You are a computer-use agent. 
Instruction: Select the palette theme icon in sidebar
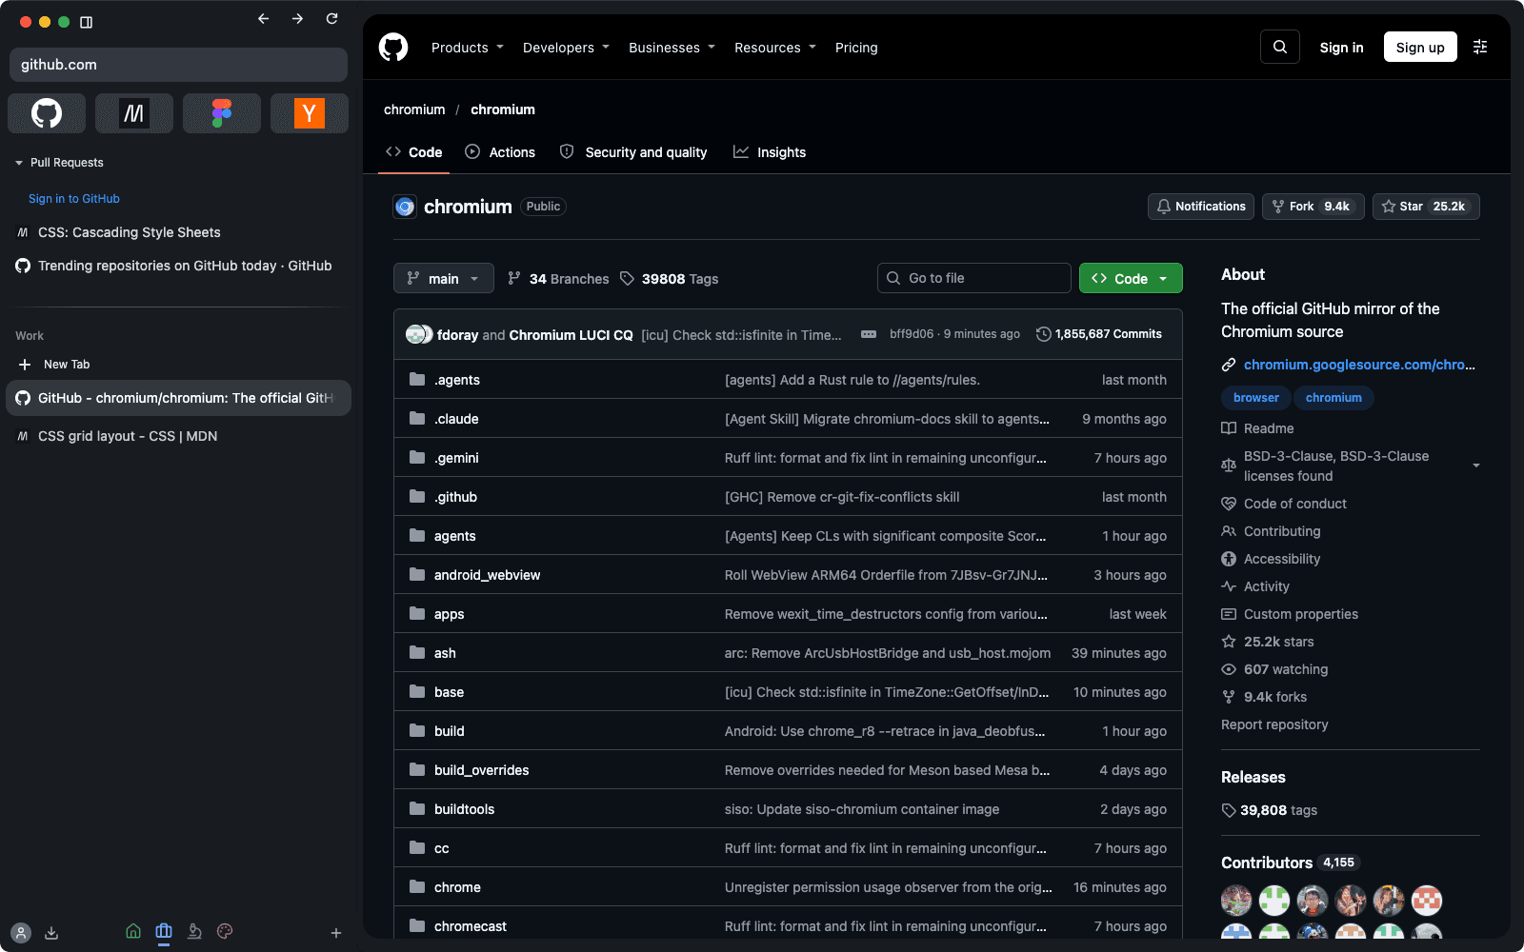point(225,932)
